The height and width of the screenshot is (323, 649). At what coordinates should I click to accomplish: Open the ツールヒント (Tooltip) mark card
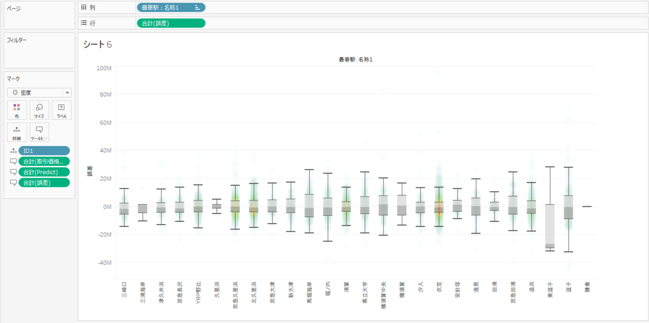point(39,132)
